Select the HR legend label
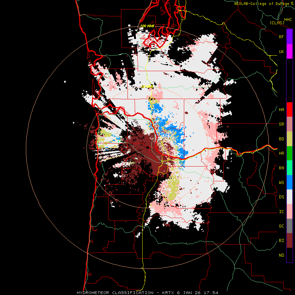 [x=281, y=153]
